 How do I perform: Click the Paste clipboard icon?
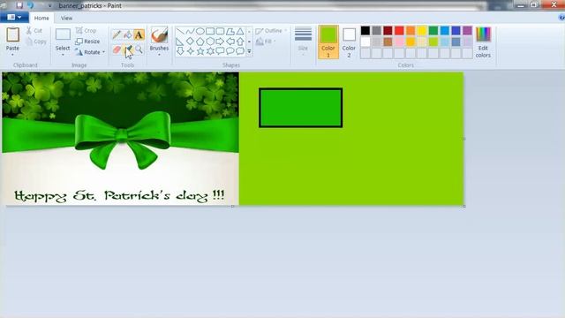point(12,34)
